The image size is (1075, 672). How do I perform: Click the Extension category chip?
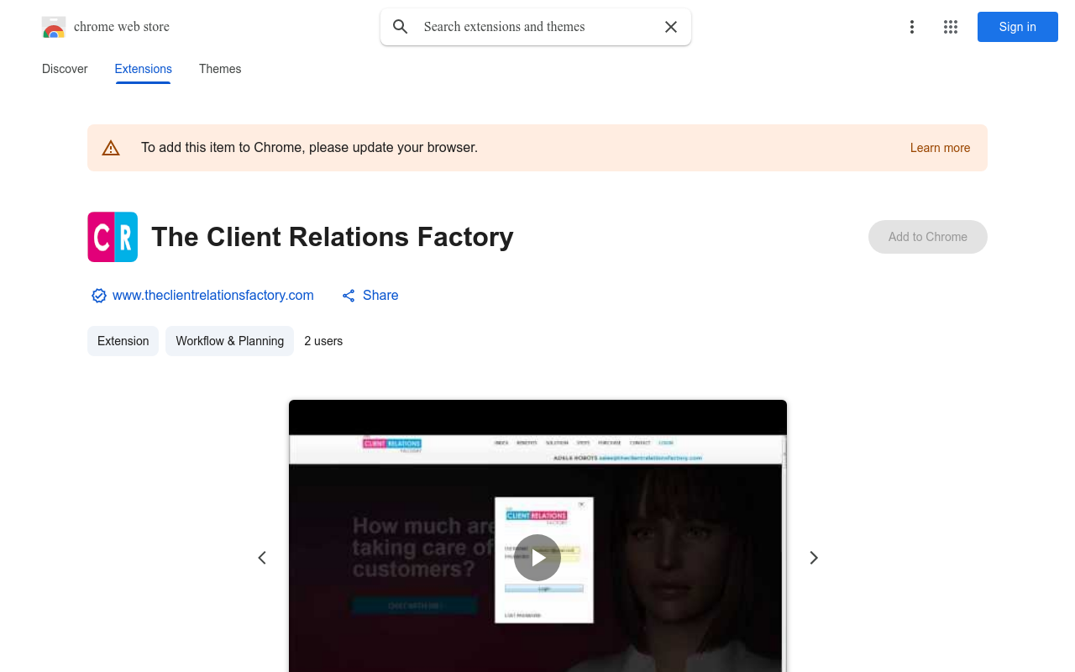coord(123,341)
